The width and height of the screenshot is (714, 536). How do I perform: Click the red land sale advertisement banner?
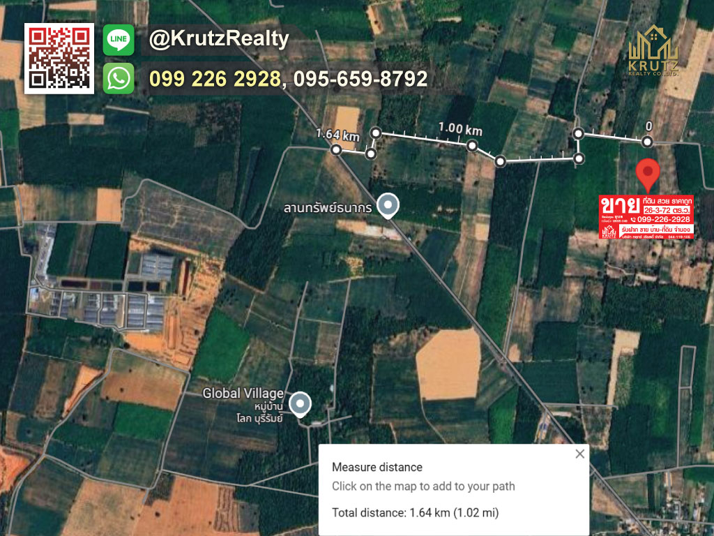coord(646,217)
